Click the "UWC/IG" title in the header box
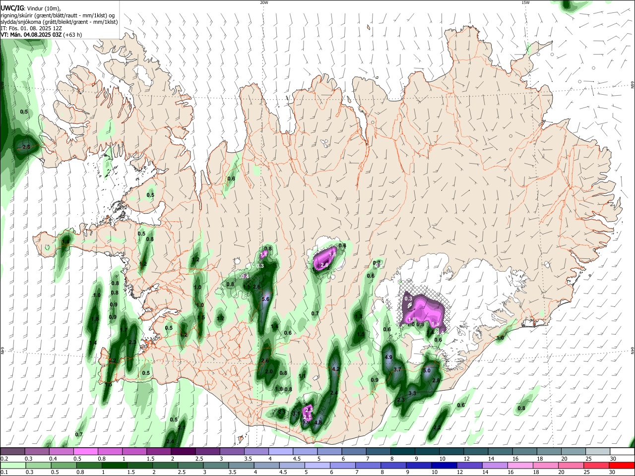635x476 pixels. (x=12, y=8)
